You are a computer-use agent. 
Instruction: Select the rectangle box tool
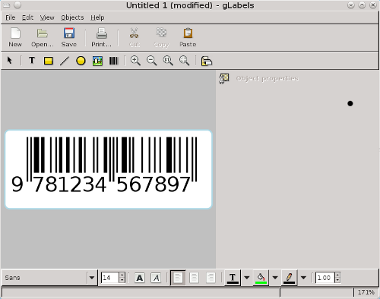[48, 61]
